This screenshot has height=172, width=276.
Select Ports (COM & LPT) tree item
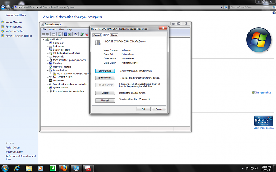(x=63, y=77)
